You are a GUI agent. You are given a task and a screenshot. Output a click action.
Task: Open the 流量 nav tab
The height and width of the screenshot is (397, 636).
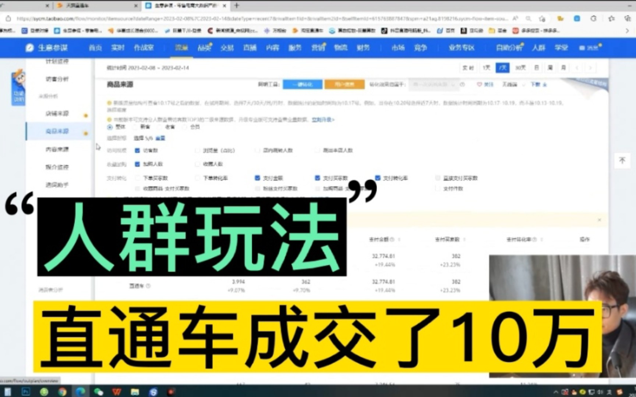click(x=181, y=48)
